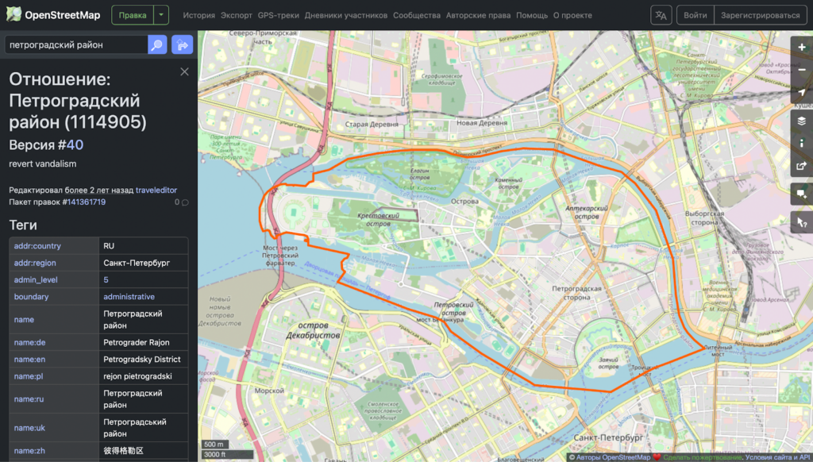Click the magnifier search button
The width and height of the screenshot is (813, 462).
[157, 45]
